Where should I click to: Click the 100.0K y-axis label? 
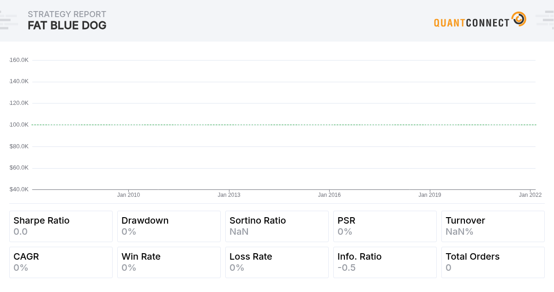[x=19, y=125]
